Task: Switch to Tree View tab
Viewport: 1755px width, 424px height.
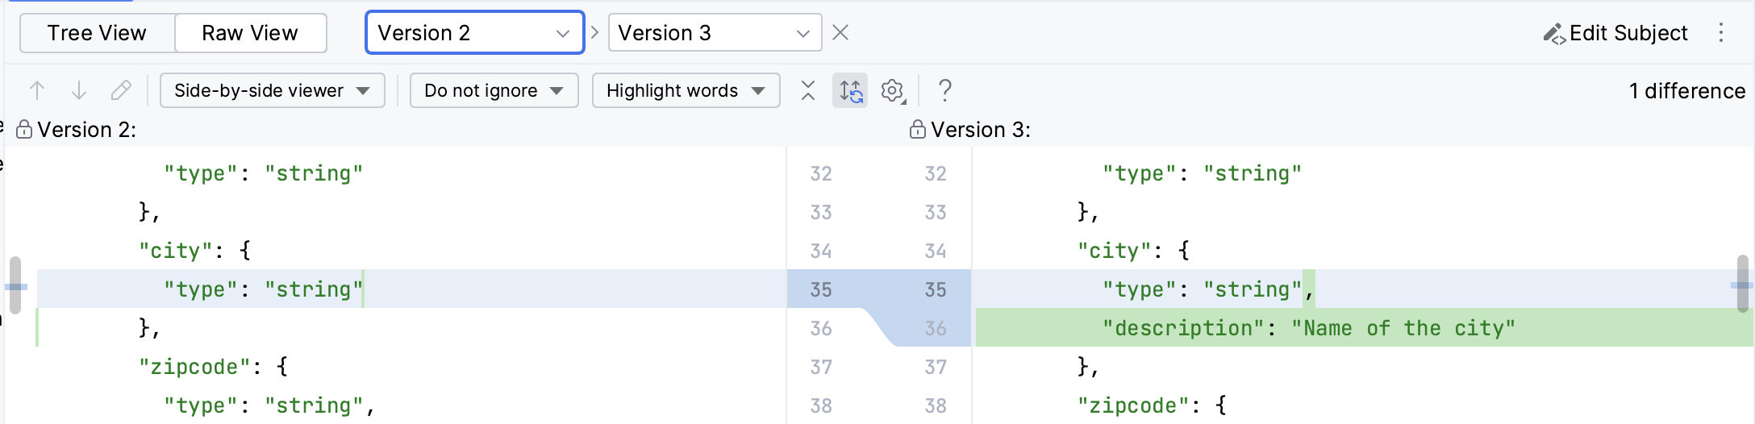Action: pyautogui.click(x=97, y=33)
